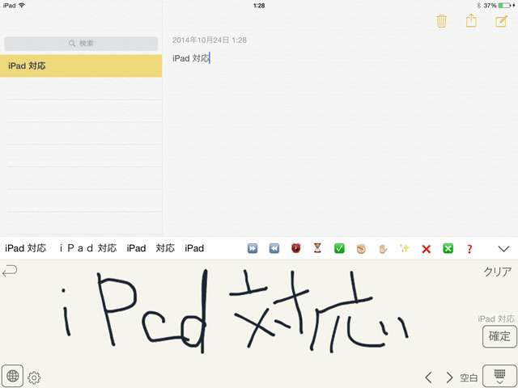Insert sparkles emoji
The width and height of the screenshot is (518, 388).
[x=405, y=248]
